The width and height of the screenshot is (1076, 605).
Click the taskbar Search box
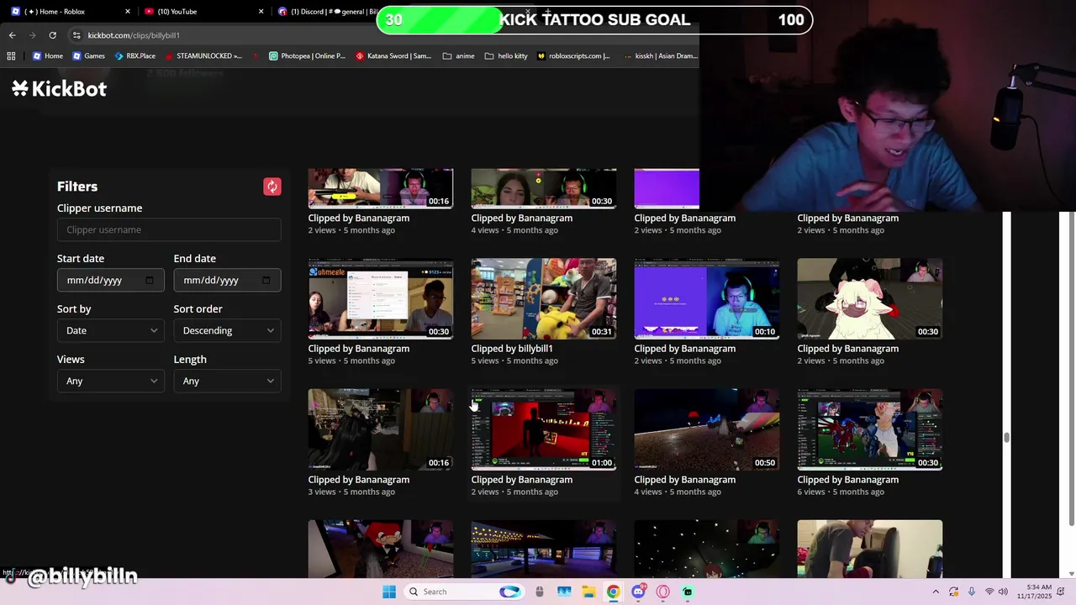pyautogui.click(x=463, y=592)
